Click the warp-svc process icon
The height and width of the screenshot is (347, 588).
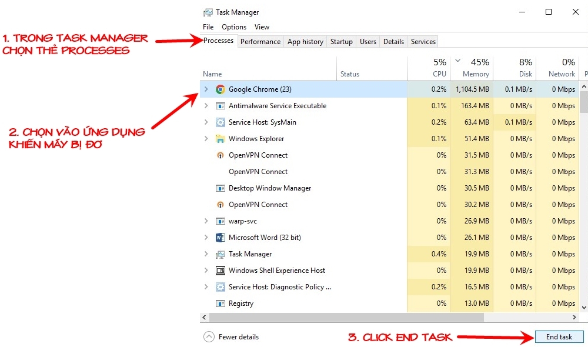tap(220, 221)
